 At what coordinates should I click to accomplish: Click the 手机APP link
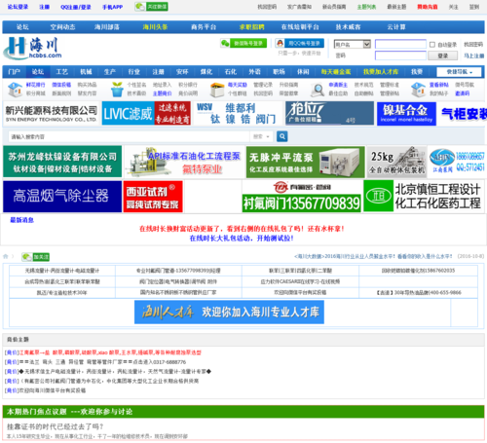click(113, 7)
